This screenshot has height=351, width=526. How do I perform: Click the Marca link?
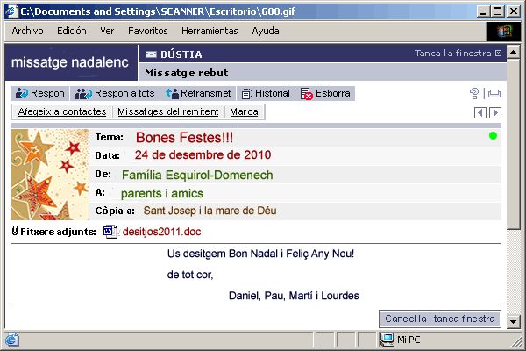pyautogui.click(x=244, y=111)
